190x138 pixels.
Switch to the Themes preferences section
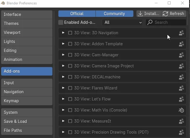click(x=27, y=24)
